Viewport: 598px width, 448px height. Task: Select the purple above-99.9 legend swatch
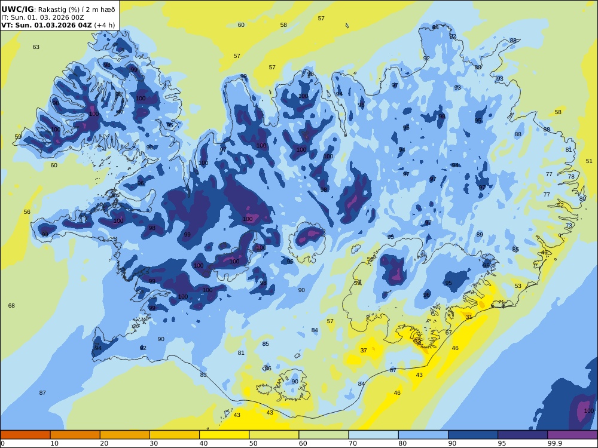coord(572,435)
